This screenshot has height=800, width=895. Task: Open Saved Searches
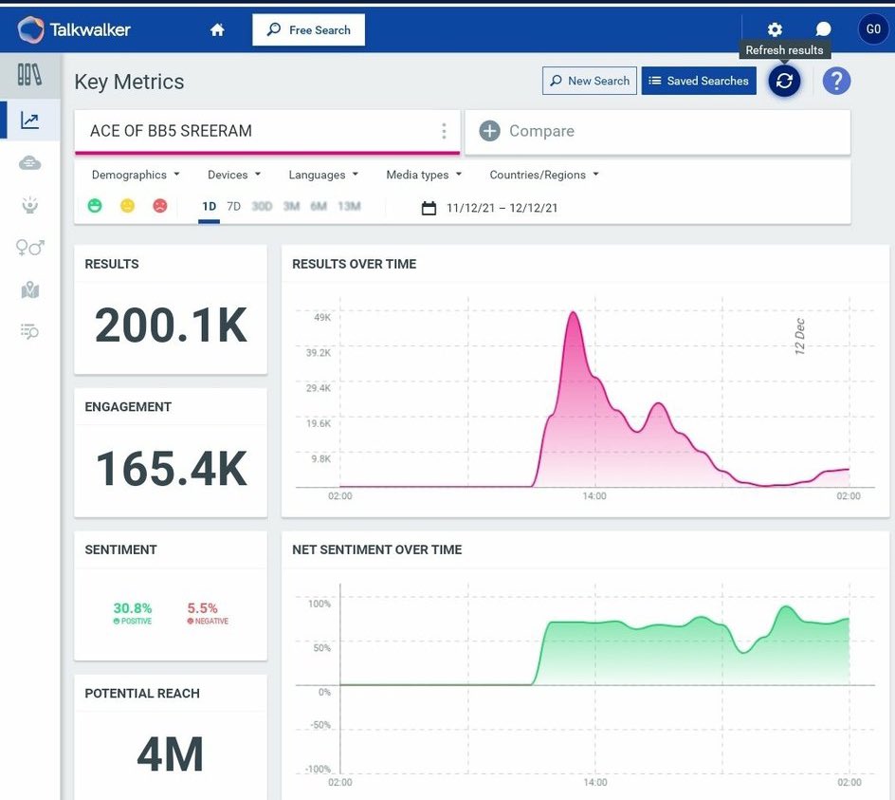click(699, 81)
